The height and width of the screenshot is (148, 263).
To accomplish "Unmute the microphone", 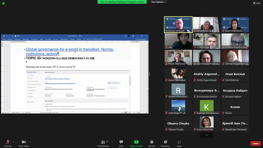I will pos(8,143).
